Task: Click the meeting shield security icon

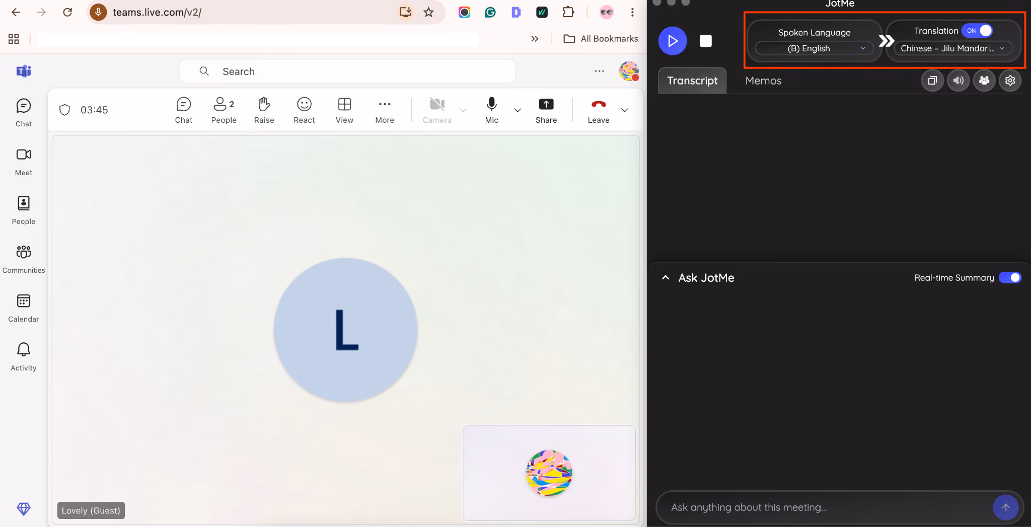Action: pos(65,110)
